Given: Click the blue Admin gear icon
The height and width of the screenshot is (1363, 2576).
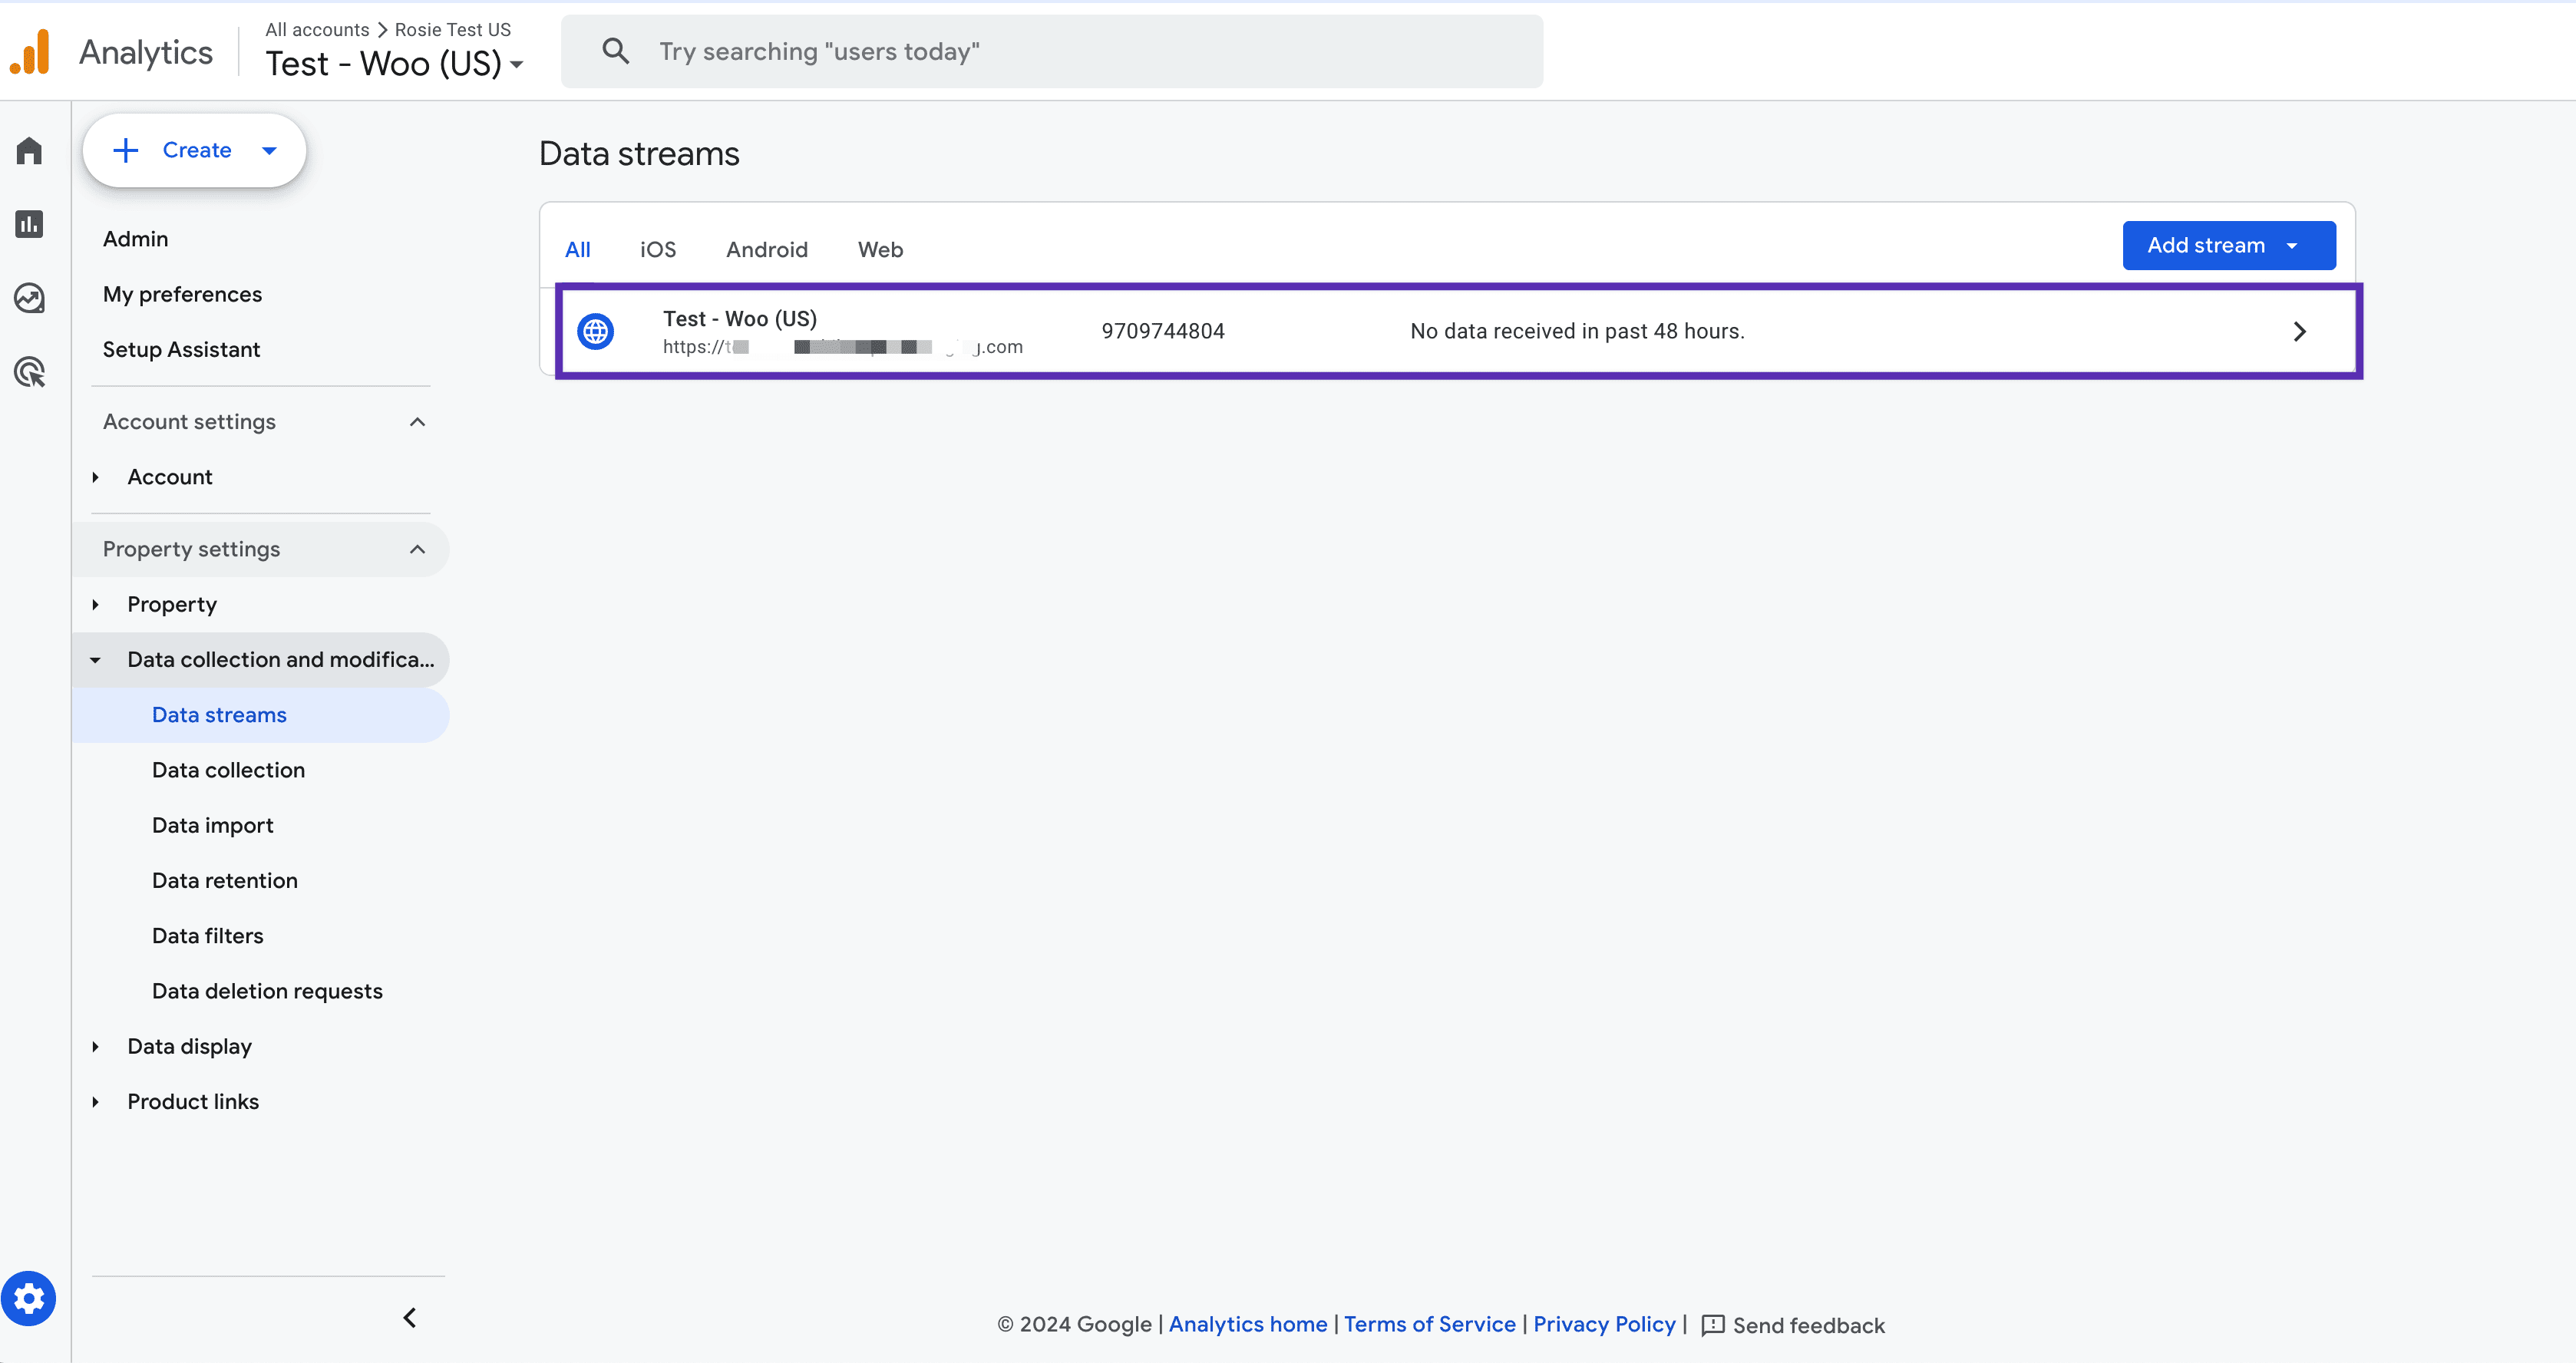Looking at the screenshot, I should (x=29, y=1298).
